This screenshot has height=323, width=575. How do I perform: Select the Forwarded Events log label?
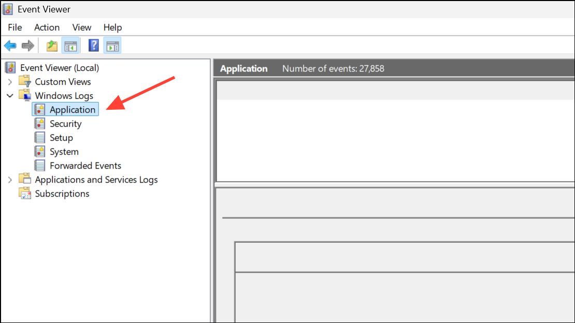point(85,166)
